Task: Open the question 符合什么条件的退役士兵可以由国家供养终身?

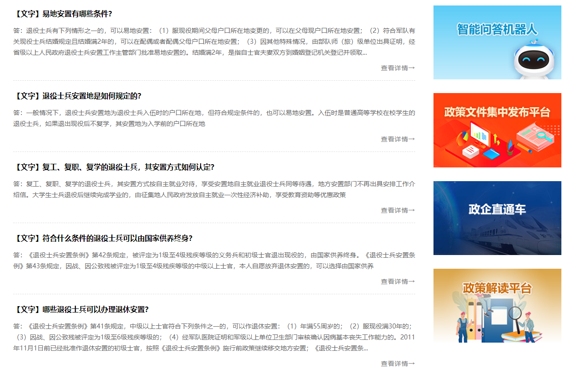Action: point(103,238)
